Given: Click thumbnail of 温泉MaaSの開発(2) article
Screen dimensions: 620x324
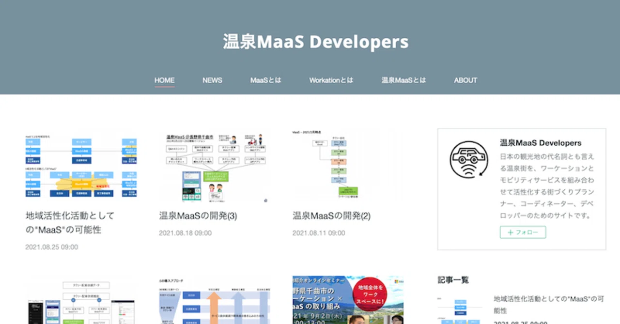Looking at the screenshot, I should 348,165.
